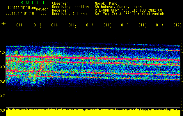The width and height of the screenshot is (183, 116).
Task: Click the word meteor in header
Action: tap(42, 9)
